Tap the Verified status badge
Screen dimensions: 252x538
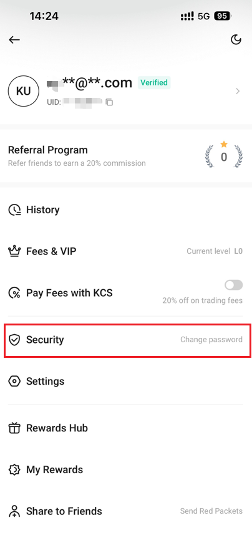[154, 83]
